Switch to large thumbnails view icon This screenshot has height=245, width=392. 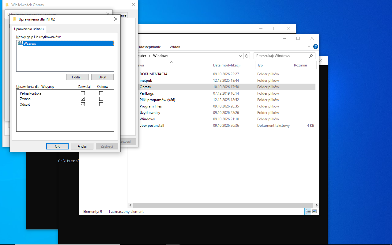tap(314, 212)
